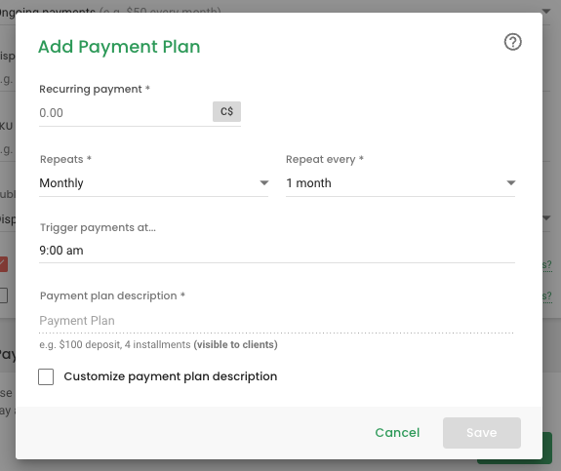Click the C$ currency badge
Screen dimensions: 561x471
click(226, 111)
